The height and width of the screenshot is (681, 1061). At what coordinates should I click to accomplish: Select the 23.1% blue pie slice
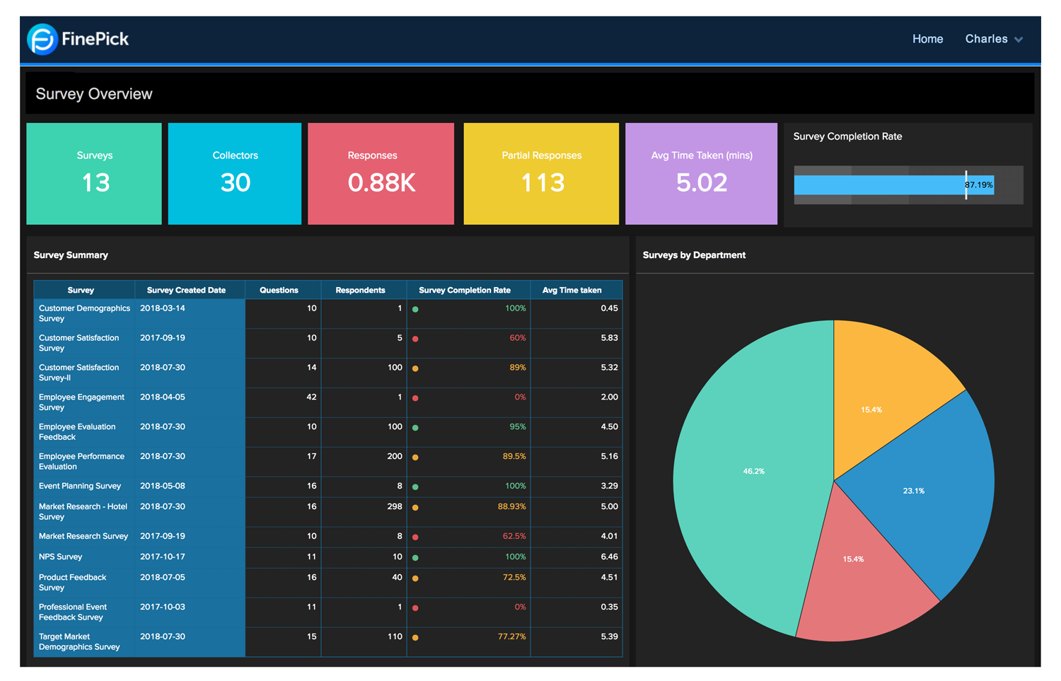click(x=912, y=490)
